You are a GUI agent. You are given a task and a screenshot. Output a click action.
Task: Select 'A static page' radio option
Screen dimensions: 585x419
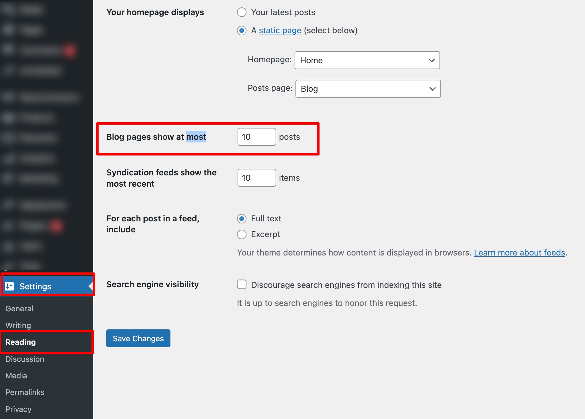[242, 31]
